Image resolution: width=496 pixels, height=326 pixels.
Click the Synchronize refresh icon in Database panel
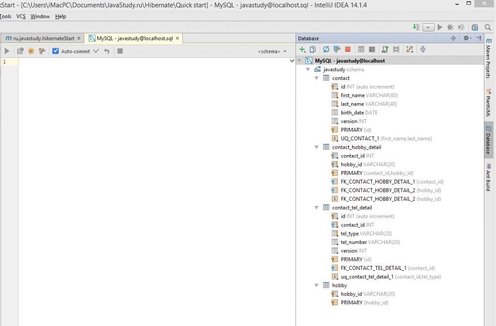[x=326, y=49]
